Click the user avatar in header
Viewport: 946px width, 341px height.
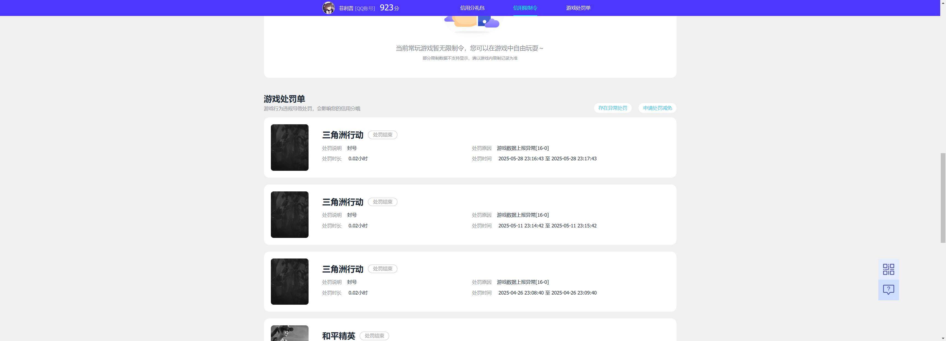click(328, 8)
